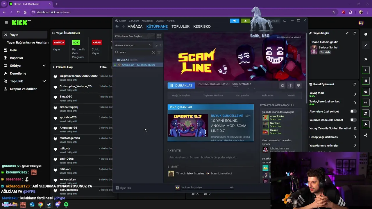Click the recent activity clock filter
372x209 pixels.
tap(156, 45)
